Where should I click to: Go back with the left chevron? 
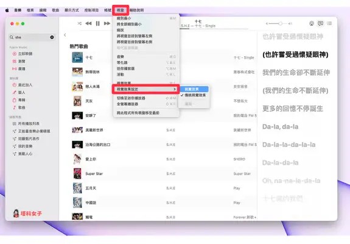[65, 35]
